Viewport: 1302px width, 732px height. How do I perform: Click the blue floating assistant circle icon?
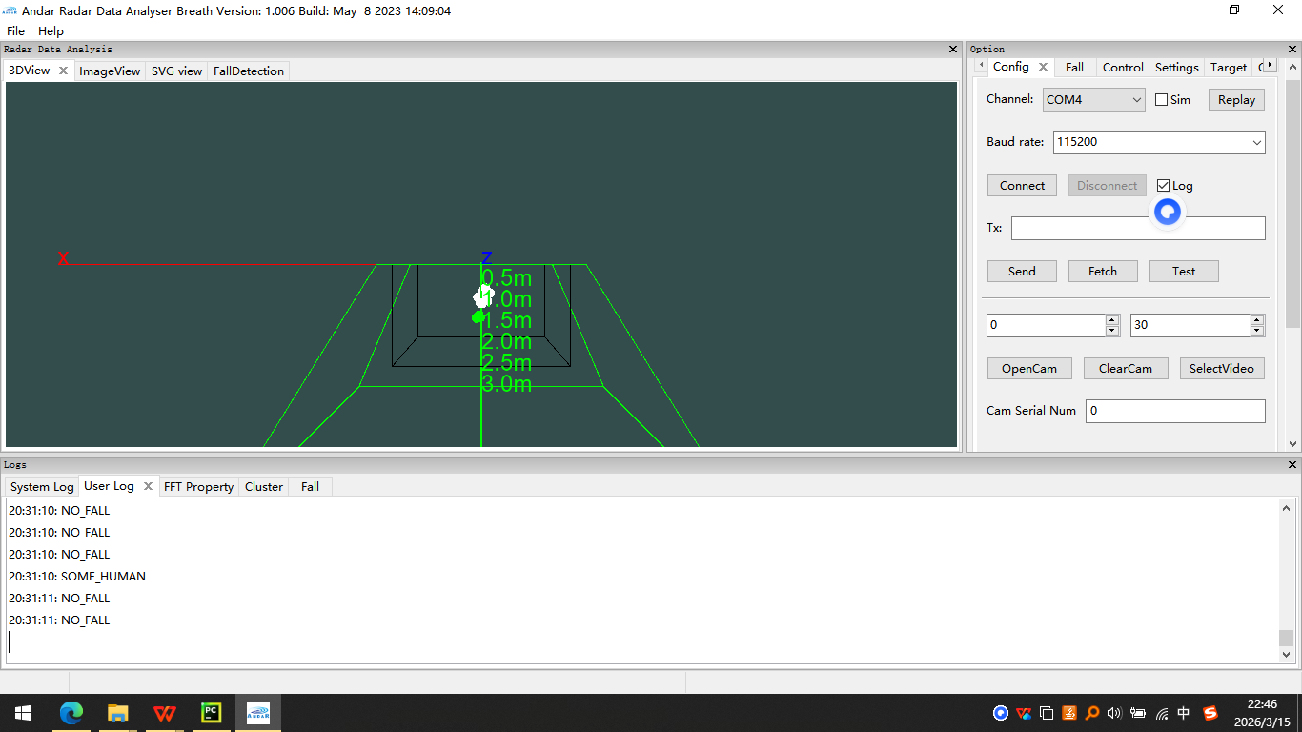pos(1168,212)
